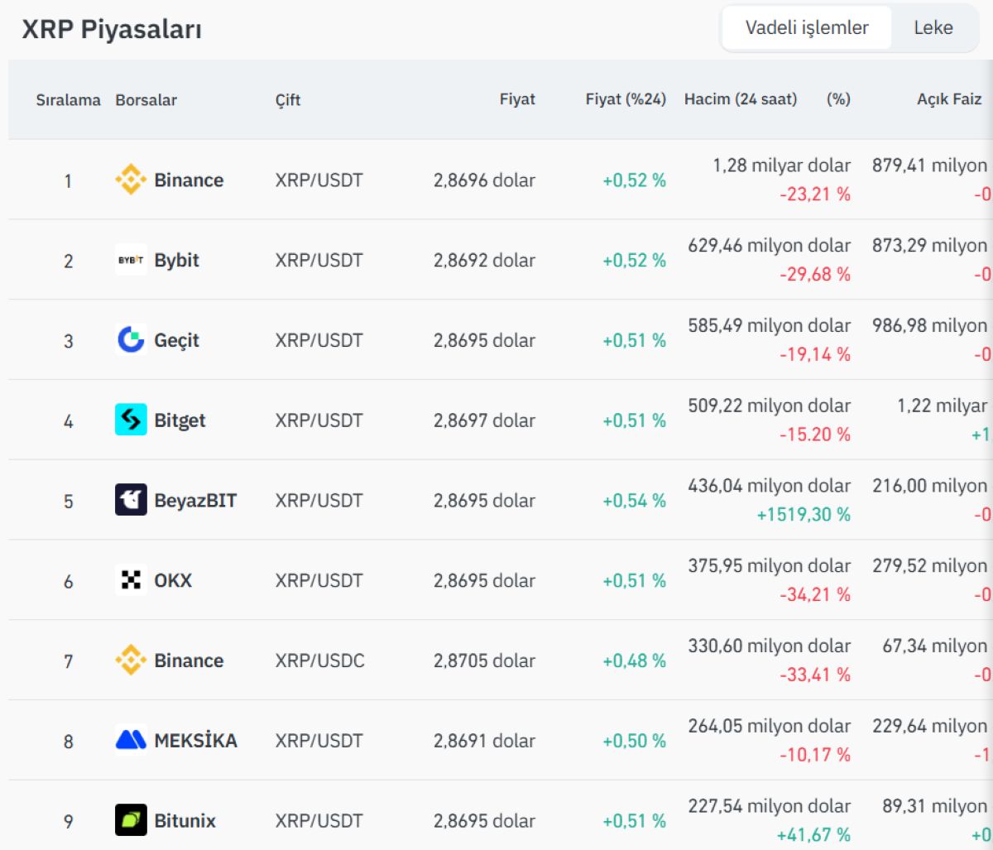Click the Geçit exchange logo

[131, 340]
